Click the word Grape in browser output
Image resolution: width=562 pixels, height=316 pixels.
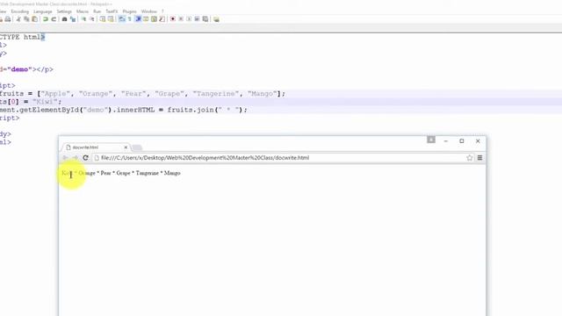123,173
